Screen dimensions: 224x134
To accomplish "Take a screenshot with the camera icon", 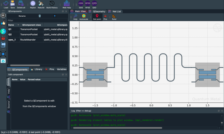I will [3, 61].
